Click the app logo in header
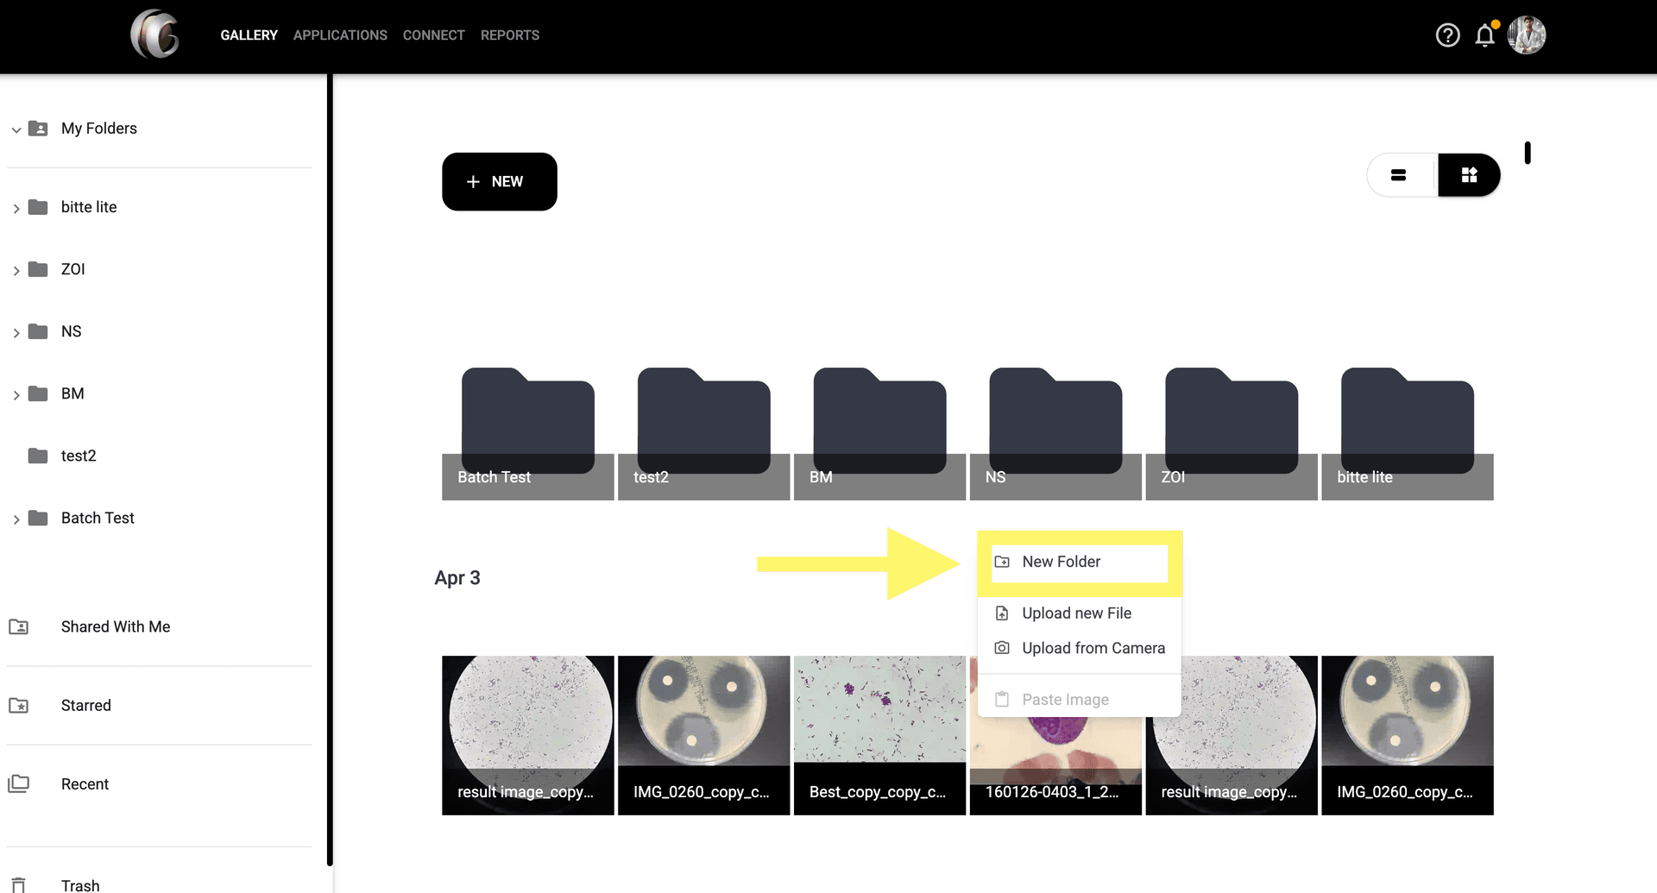The width and height of the screenshot is (1657, 893). (x=154, y=35)
